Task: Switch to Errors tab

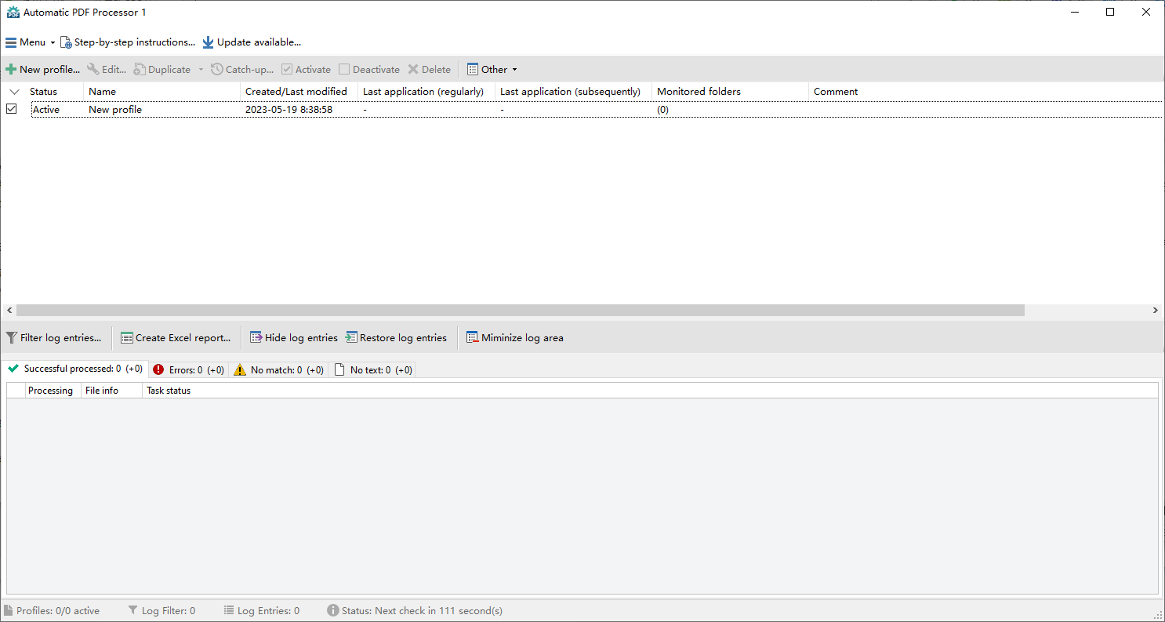Action: pos(188,370)
